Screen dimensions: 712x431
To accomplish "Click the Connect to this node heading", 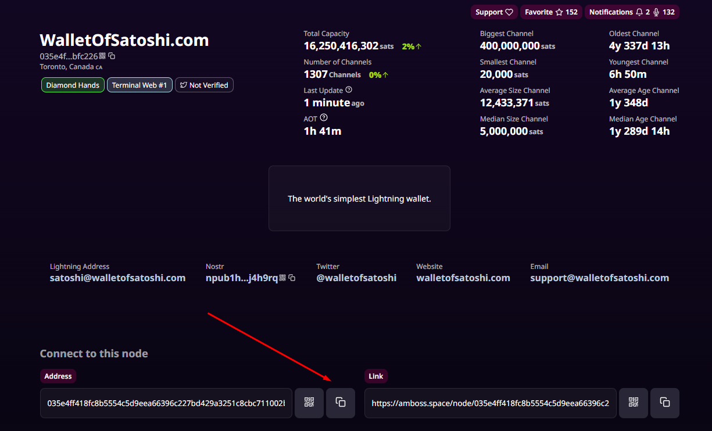I will (x=94, y=354).
